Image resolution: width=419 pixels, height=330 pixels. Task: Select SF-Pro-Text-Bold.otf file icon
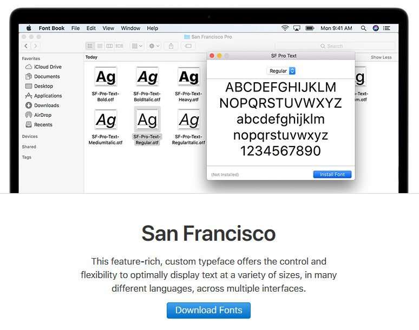(106, 76)
